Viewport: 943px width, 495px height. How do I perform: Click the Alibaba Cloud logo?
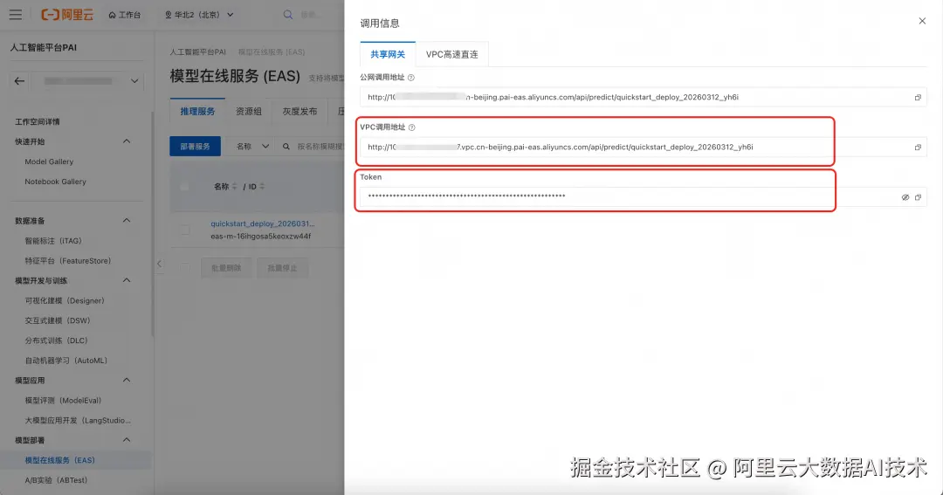click(67, 15)
